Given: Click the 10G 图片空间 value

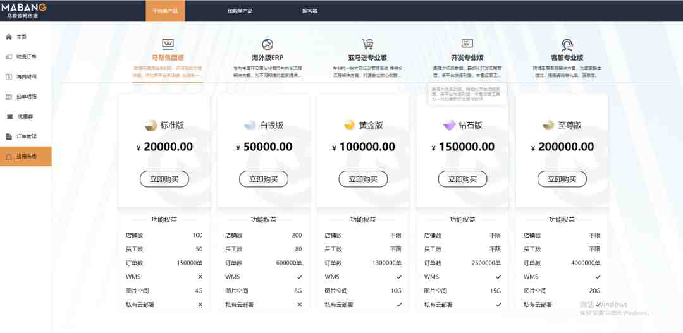Looking at the screenshot, I should coord(397,291).
